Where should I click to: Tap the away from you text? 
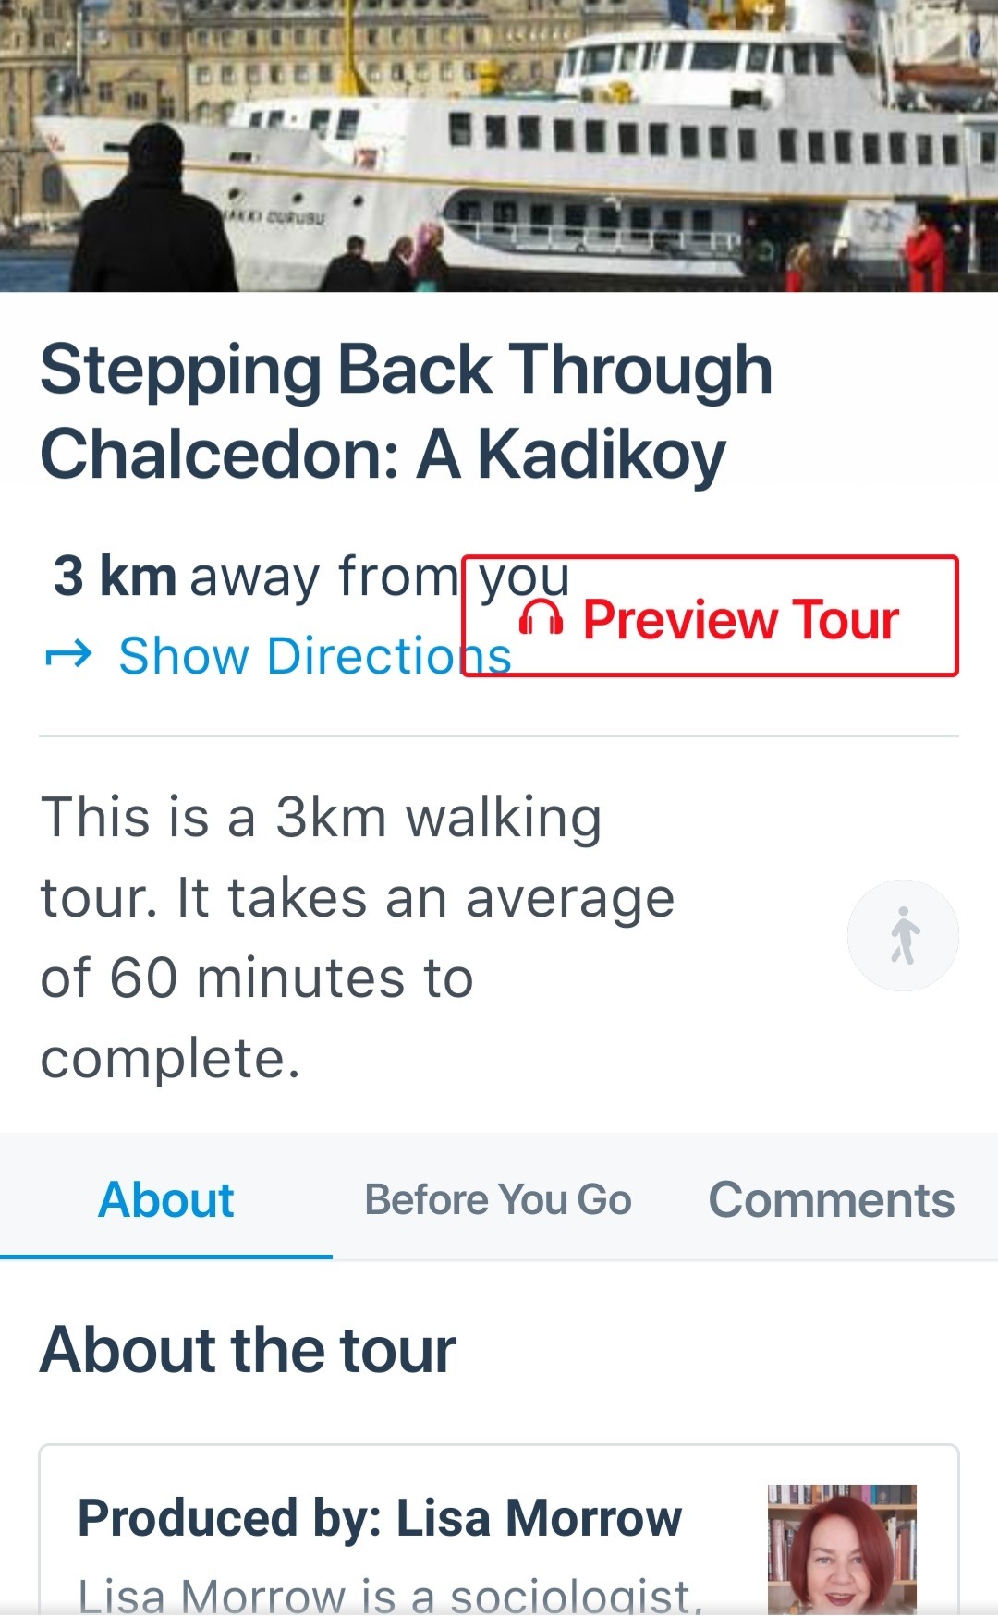[380, 577]
